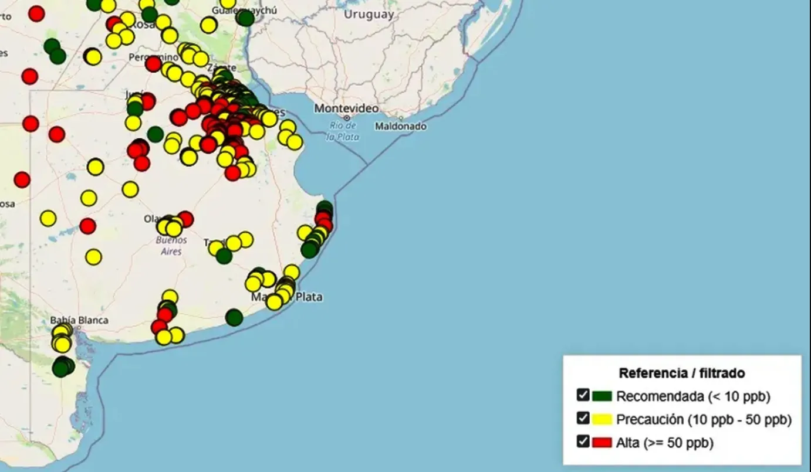
Task: Click the Referencia / filtrado legend title
Action: pos(682,373)
